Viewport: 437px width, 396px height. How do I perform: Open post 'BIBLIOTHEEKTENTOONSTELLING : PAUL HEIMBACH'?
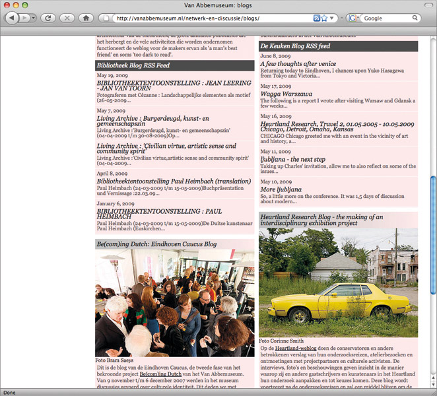[x=159, y=214]
